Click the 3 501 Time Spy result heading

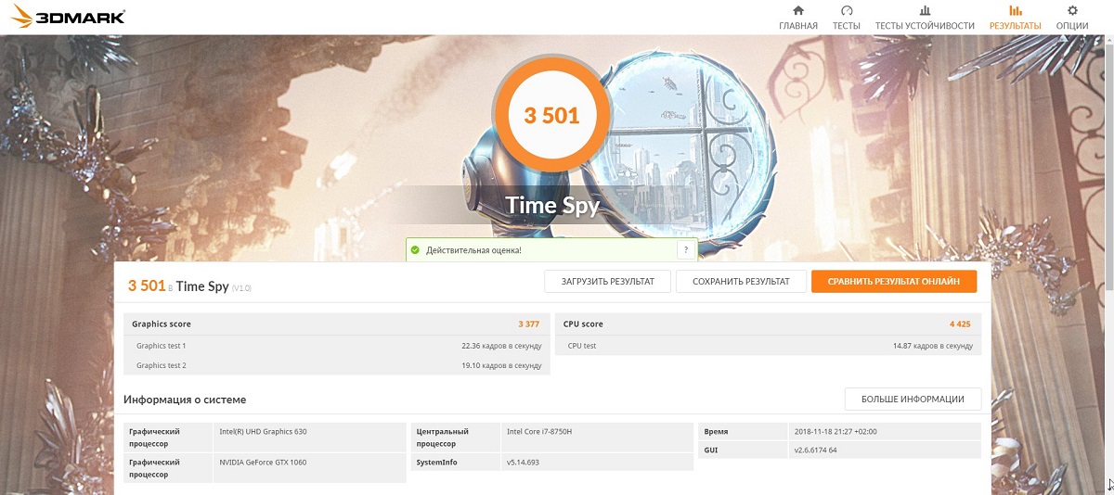point(189,286)
